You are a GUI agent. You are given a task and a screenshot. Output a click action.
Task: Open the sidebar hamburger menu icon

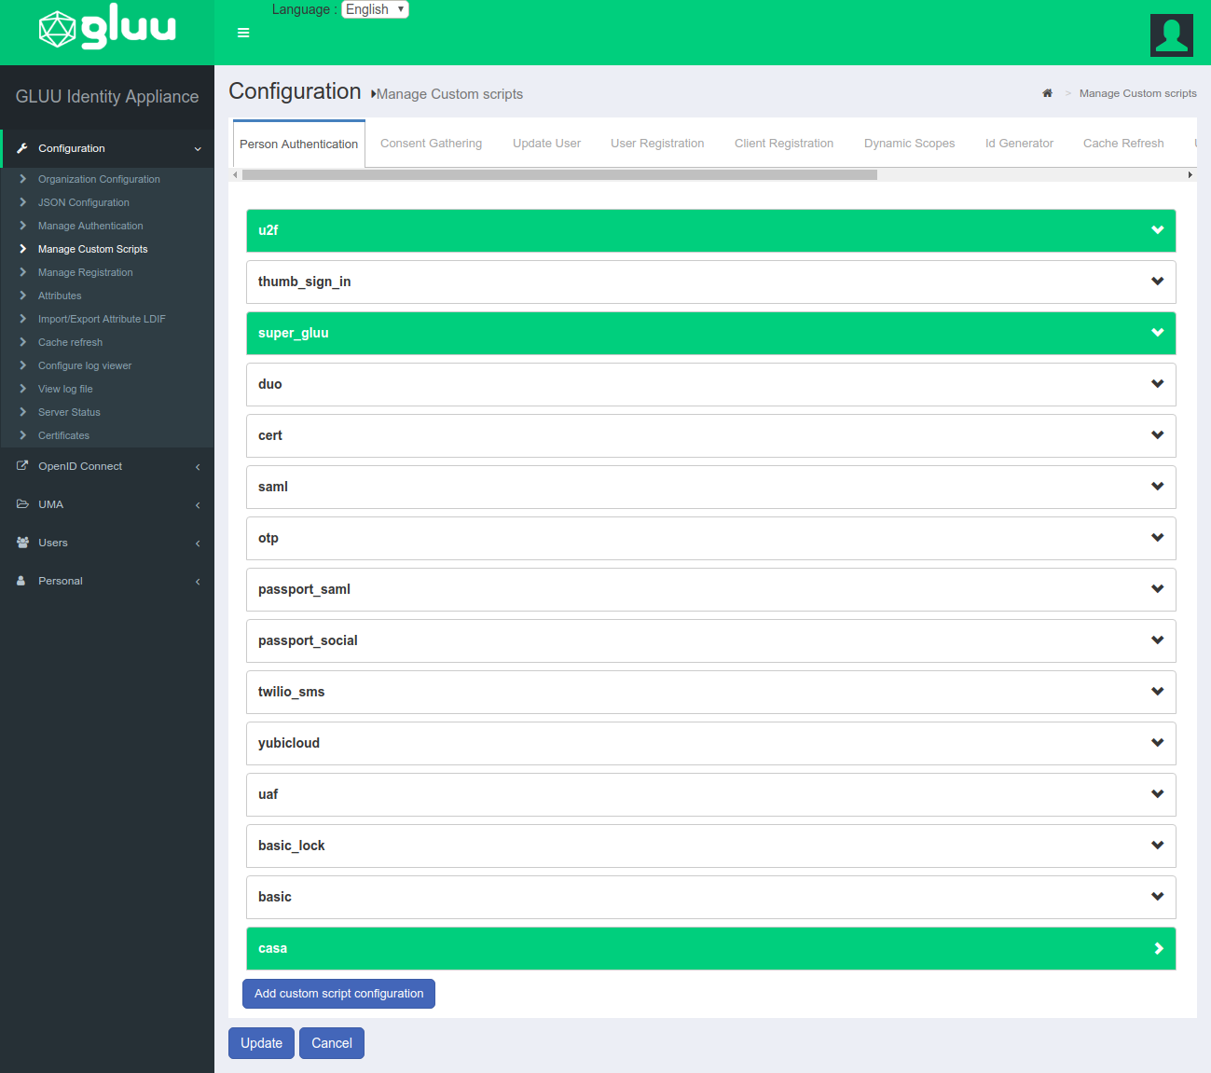pyautogui.click(x=242, y=33)
